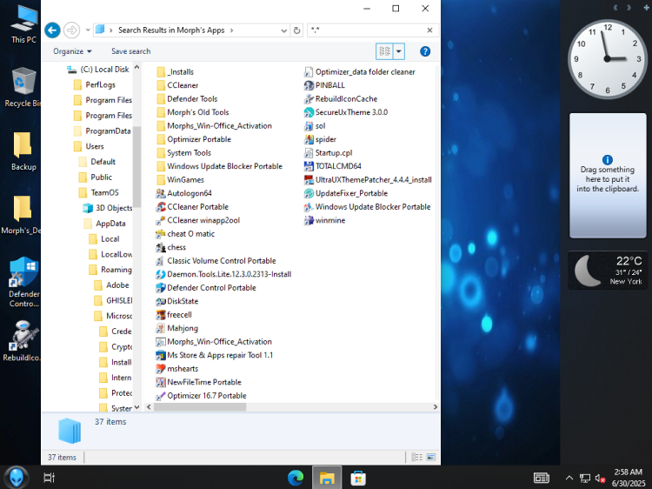Select DiskState application
The image size is (652, 489).
(177, 301)
